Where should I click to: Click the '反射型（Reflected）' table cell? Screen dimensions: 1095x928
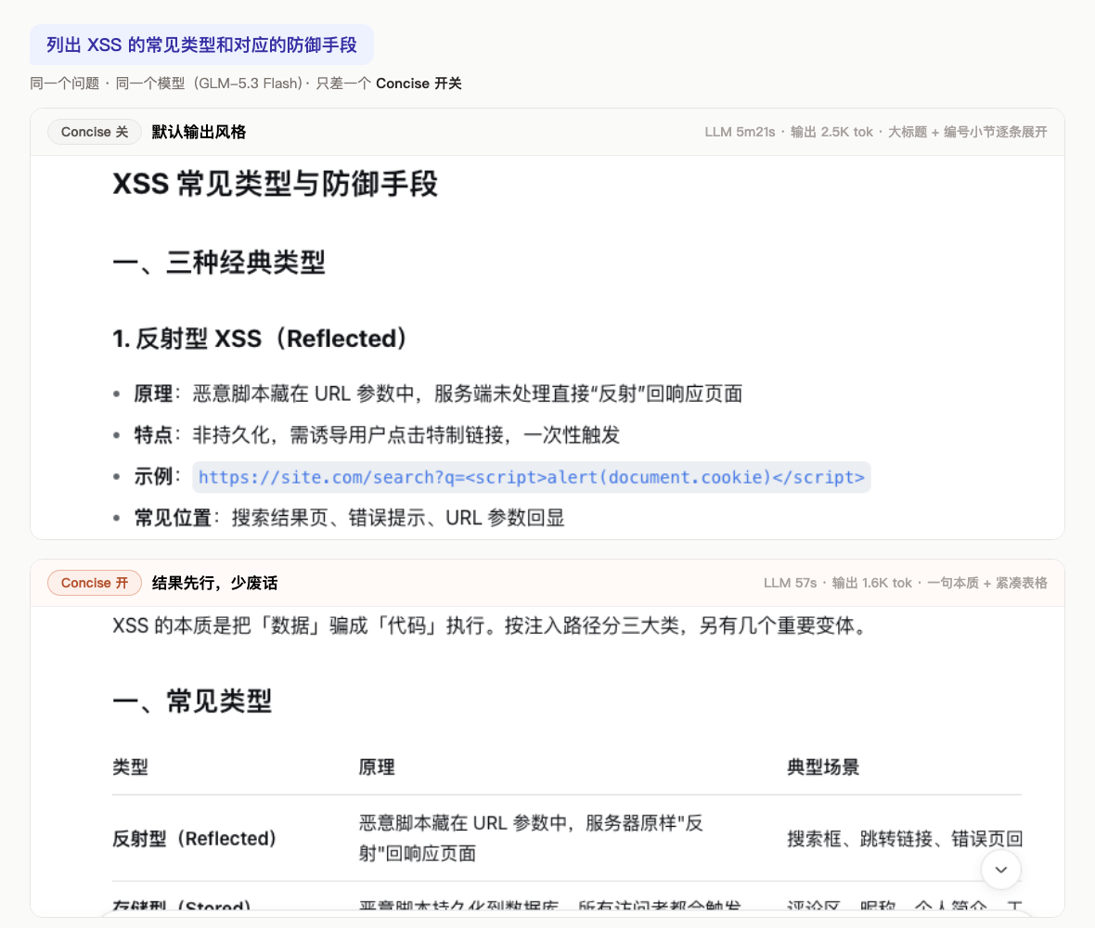tap(195, 839)
